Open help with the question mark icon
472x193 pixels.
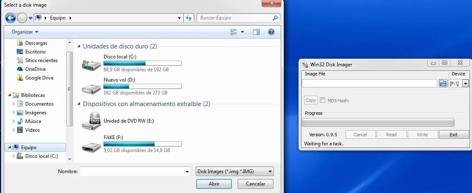[271, 32]
